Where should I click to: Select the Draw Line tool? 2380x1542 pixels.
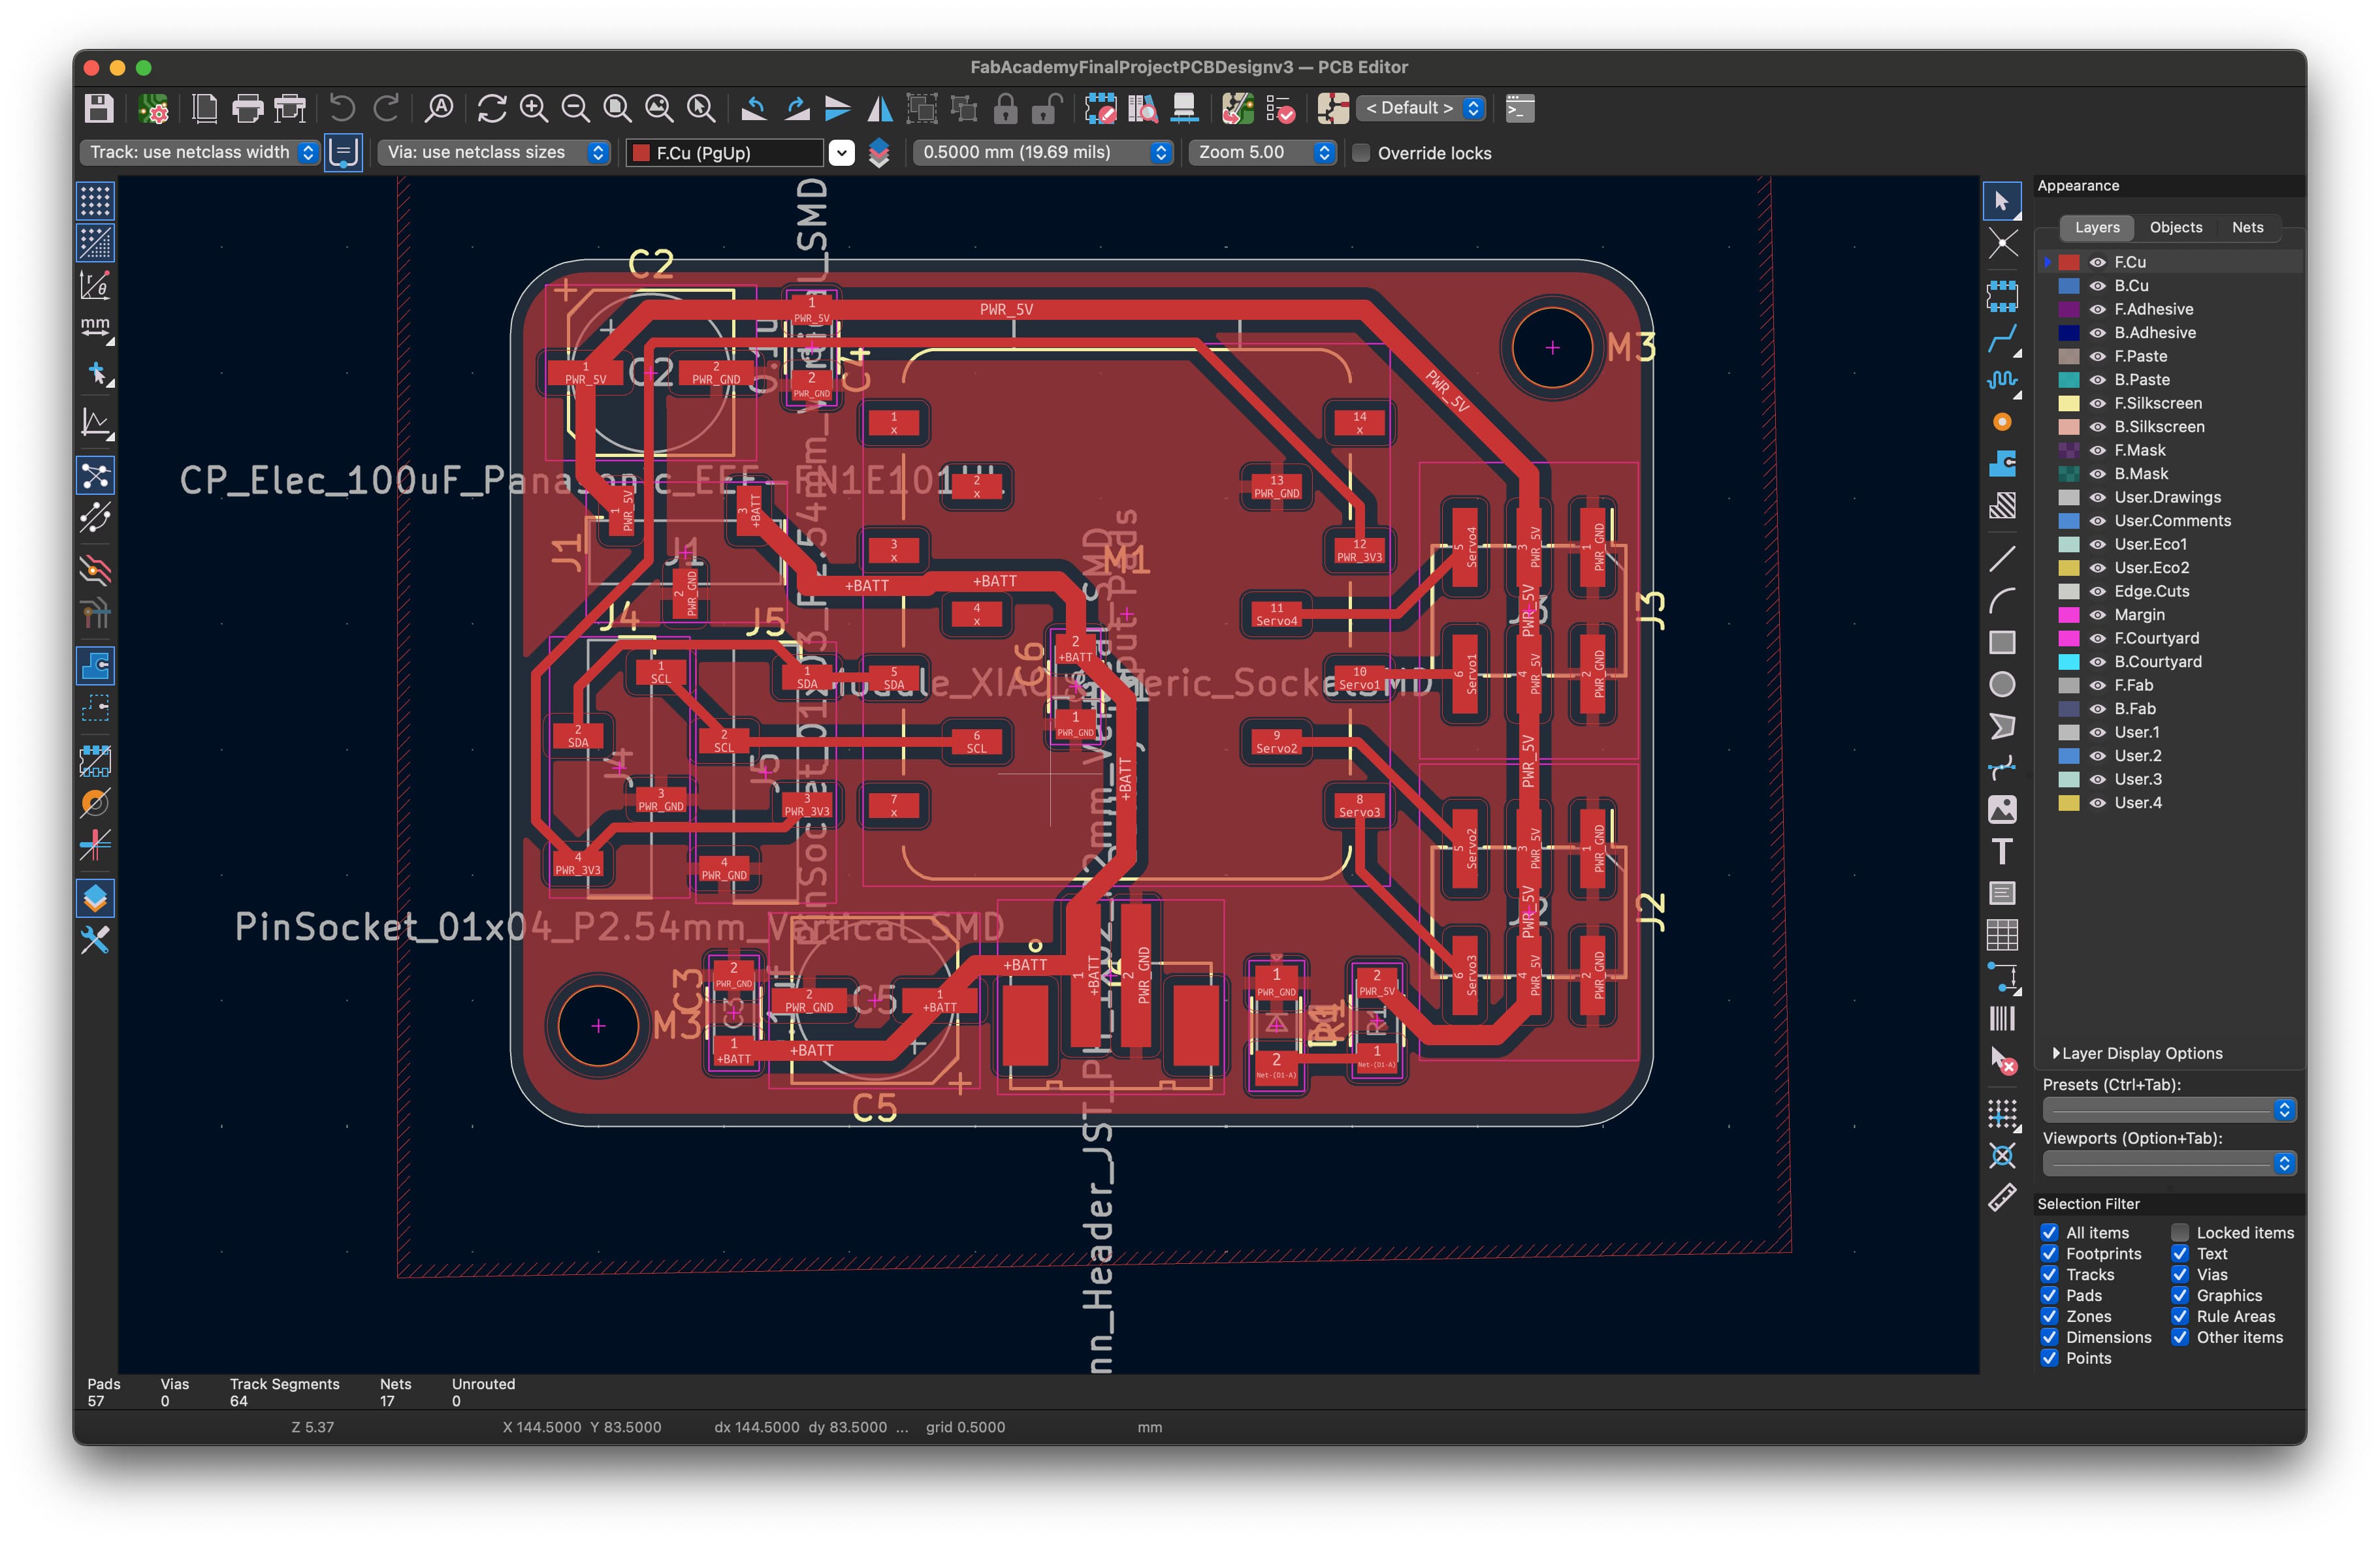pos(2001,559)
